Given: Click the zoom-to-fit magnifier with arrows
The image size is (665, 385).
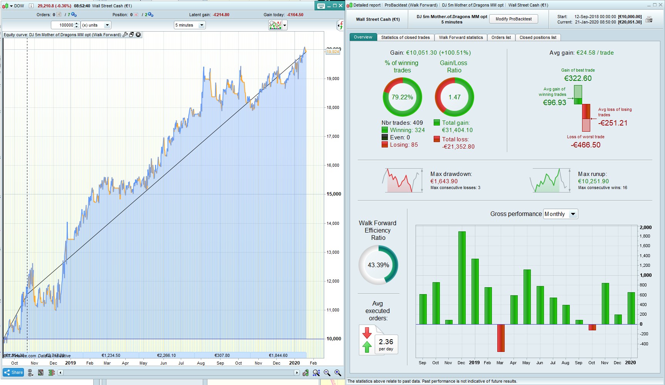Looking at the screenshot, I should [317, 373].
